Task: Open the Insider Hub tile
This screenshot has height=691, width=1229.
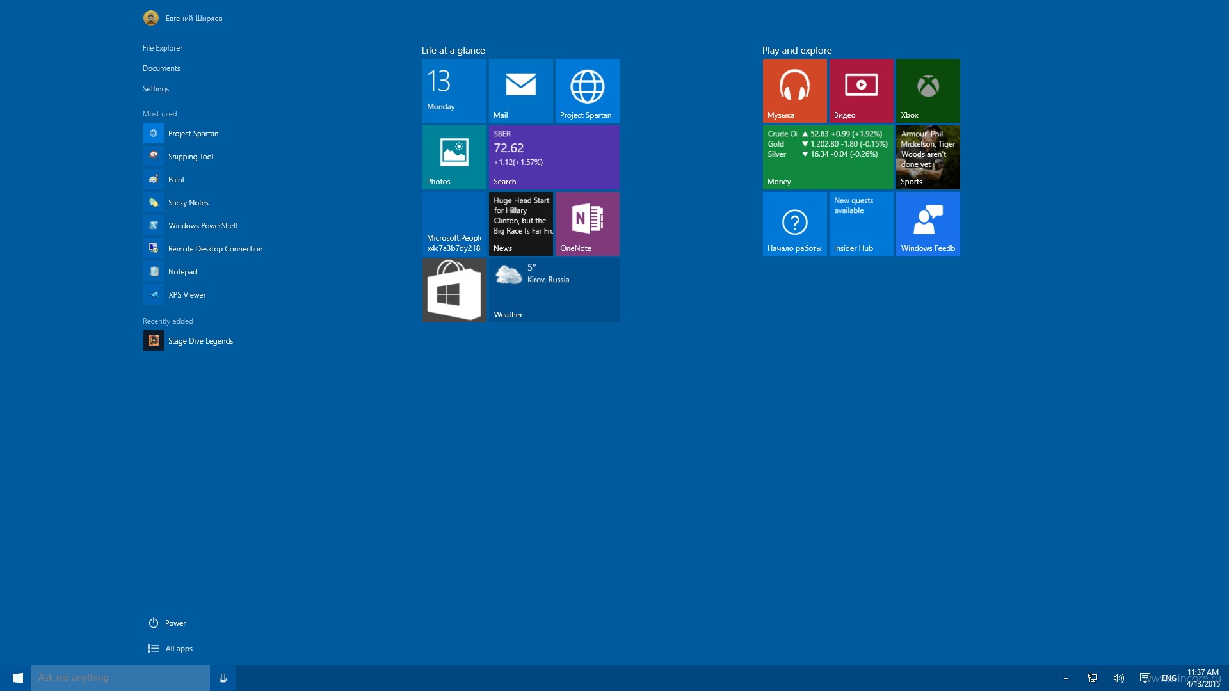Action: [x=861, y=224]
